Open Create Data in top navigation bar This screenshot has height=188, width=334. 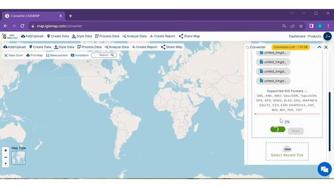[x=58, y=36]
